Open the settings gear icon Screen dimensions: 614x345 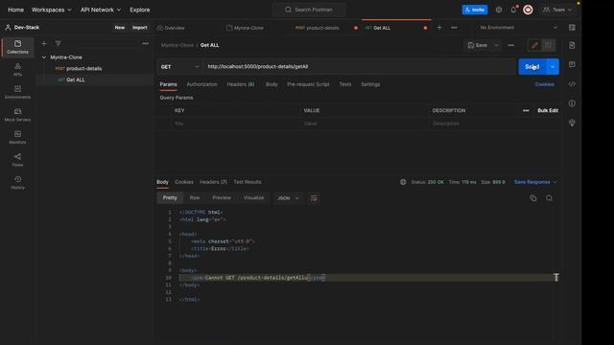(x=499, y=10)
